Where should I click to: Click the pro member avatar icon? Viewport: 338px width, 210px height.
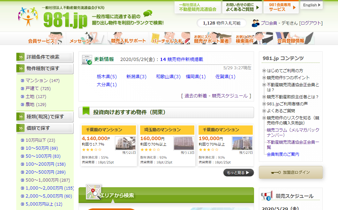tap(255, 23)
